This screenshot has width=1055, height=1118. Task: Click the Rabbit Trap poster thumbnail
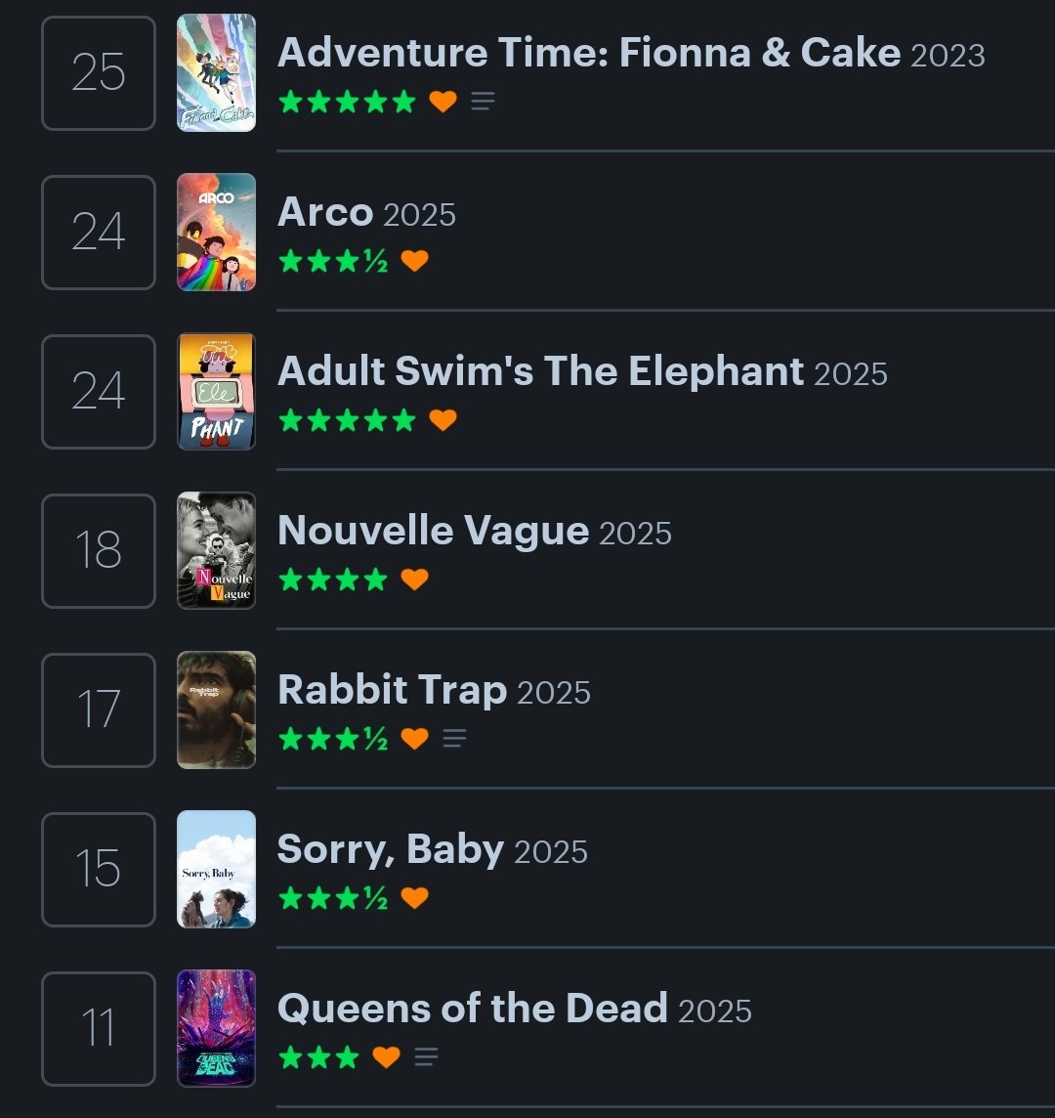(x=216, y=709)
